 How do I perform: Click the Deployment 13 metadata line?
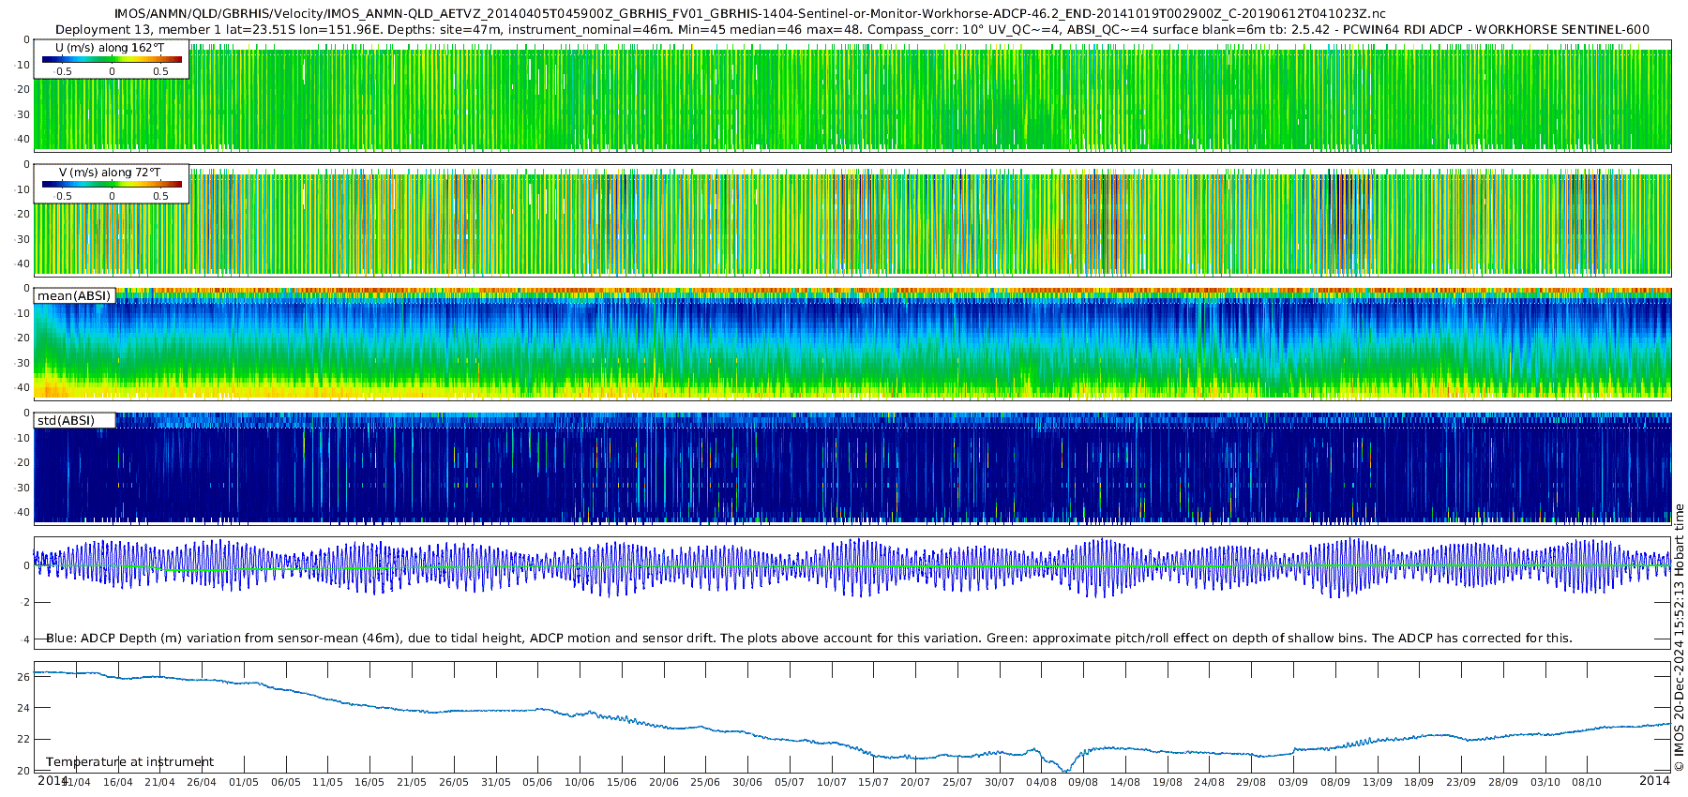point(852,29)
